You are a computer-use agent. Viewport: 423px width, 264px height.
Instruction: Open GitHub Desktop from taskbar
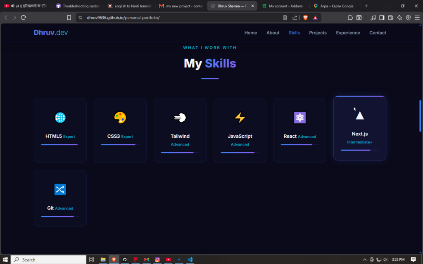[x=125, y=259]
